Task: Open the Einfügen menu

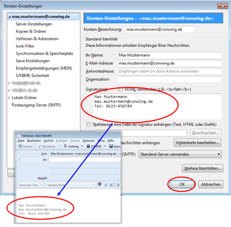Action: point(62,141)
